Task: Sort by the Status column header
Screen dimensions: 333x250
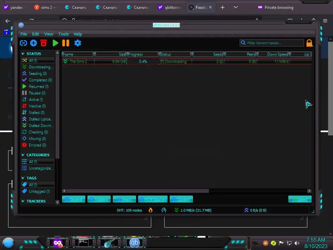Action: [x=175, y=54]
